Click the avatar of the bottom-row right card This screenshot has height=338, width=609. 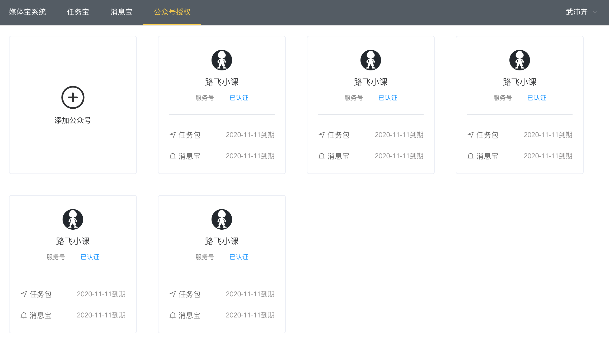pyautogui.click(x=222, y=219)
